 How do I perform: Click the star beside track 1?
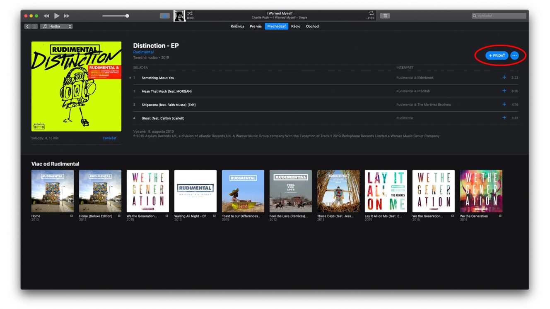(x=130, y=78)
